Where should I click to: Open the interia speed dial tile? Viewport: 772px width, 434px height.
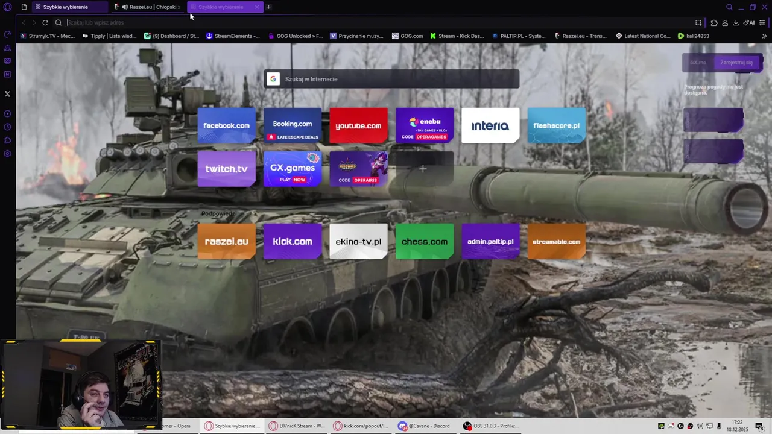point(490,125)
